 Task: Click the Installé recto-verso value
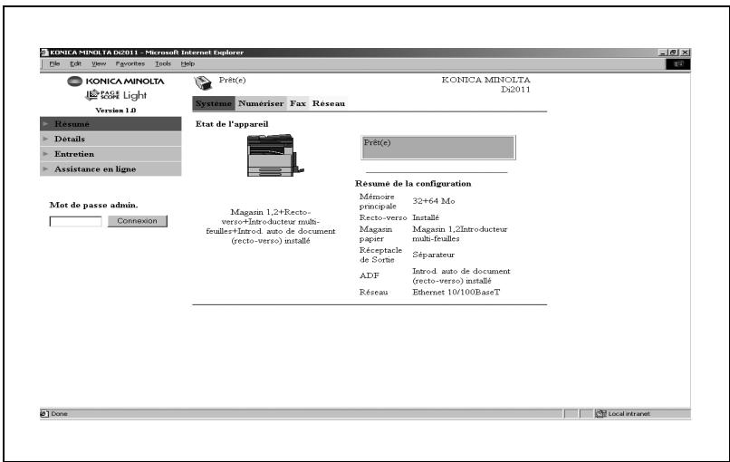point(426,217)
